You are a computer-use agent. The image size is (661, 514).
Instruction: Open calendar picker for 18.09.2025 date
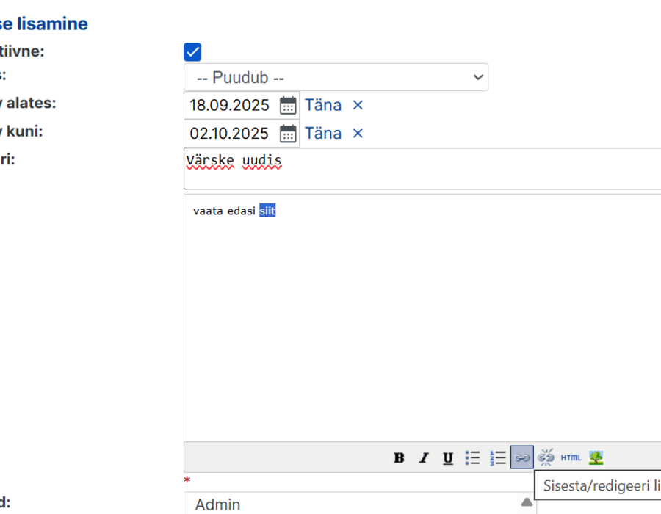pyautogui.click(x=288, y=105)
